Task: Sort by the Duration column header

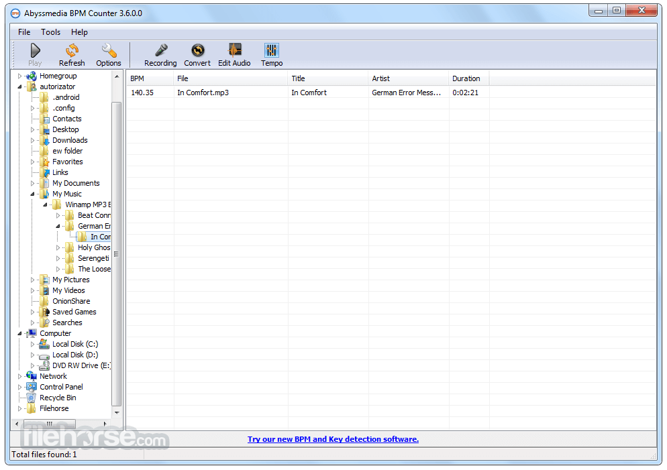Action: (469, 78)
